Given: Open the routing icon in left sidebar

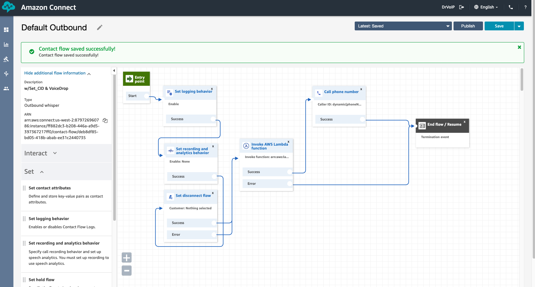Looking at the screenshot, I should [6, 74].
